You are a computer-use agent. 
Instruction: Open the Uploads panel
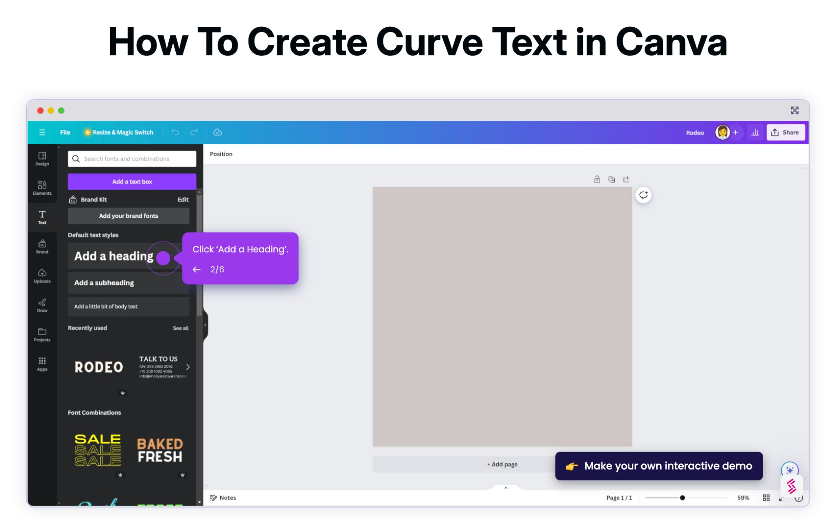point(42,275)
